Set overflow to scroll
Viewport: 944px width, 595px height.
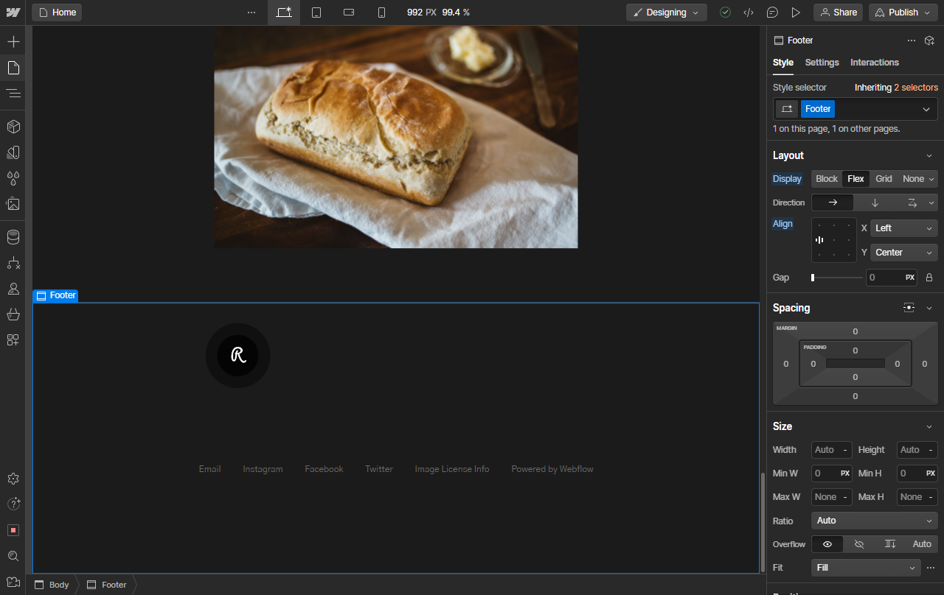pyautogui.click(x=890, y=544)
